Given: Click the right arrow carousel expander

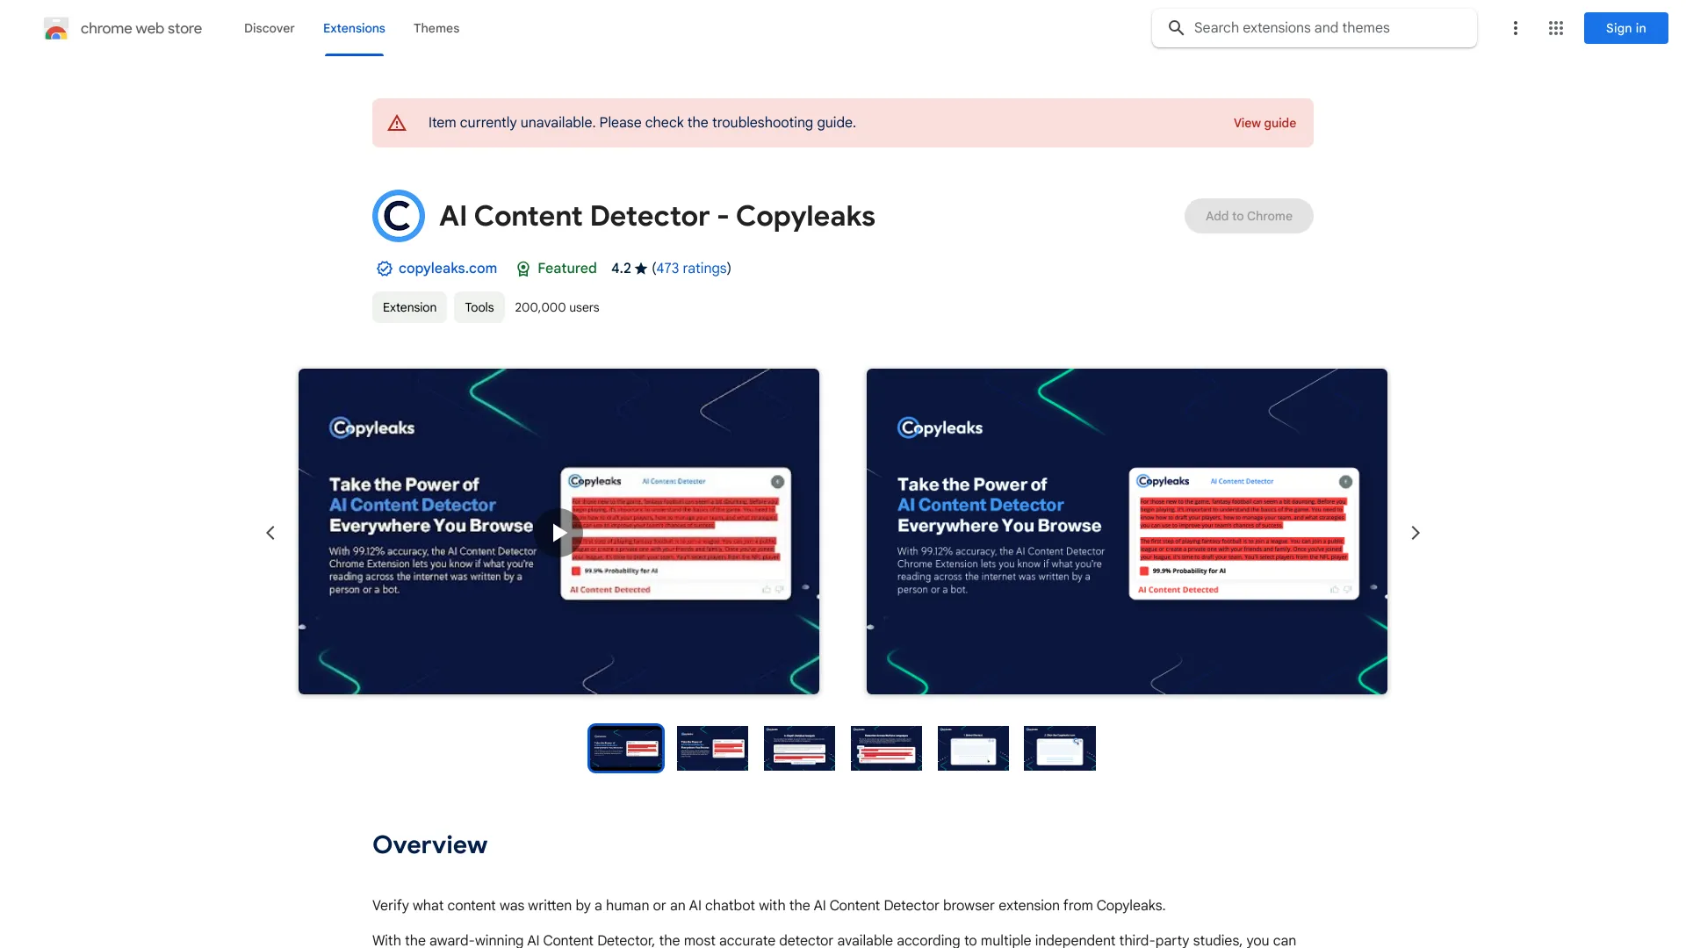Looking at the screenshot, I should [1415, 531].
